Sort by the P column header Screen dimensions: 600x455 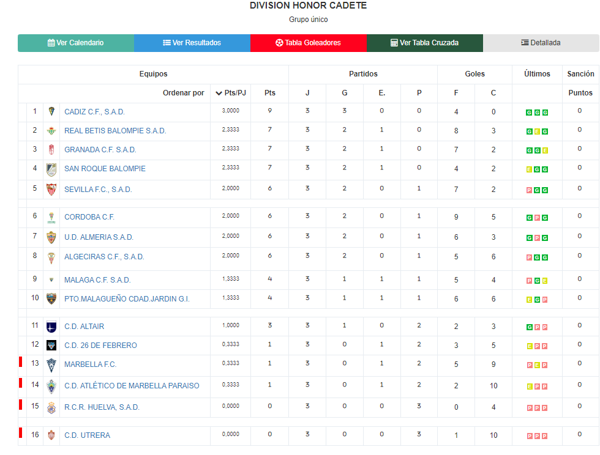click(x=419, y=93)
